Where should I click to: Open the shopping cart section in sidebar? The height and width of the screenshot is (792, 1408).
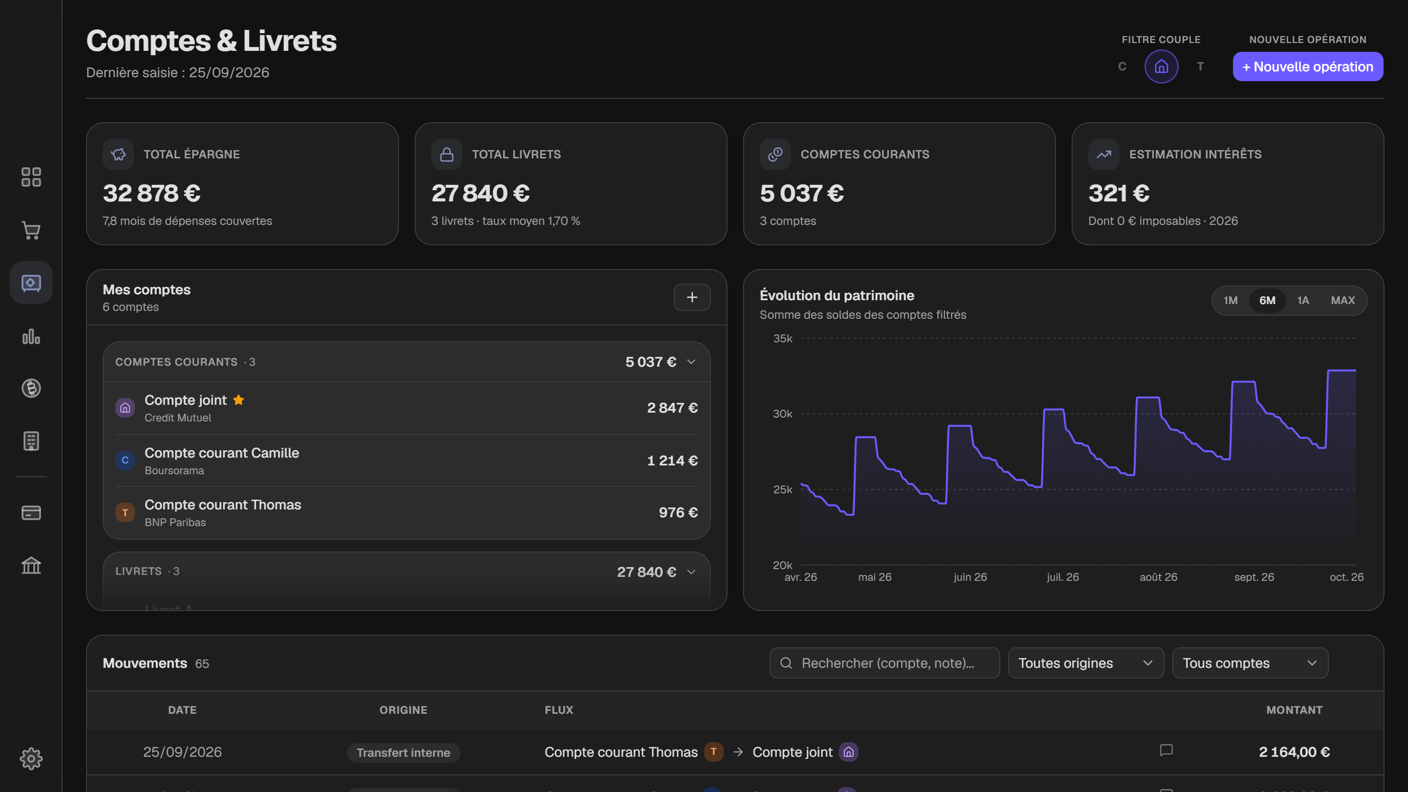click(31, 230)
